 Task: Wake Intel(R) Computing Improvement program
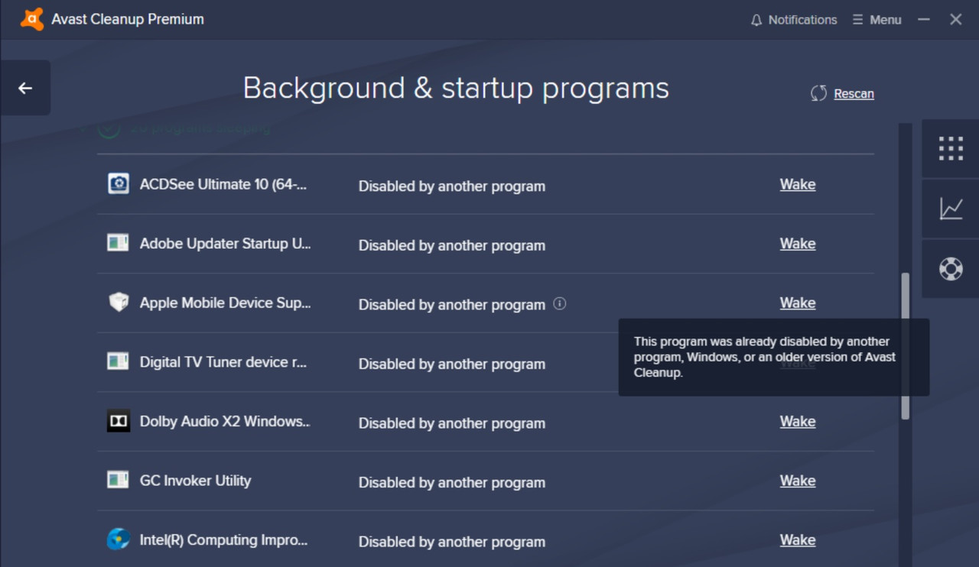click(x=798, y=539)
